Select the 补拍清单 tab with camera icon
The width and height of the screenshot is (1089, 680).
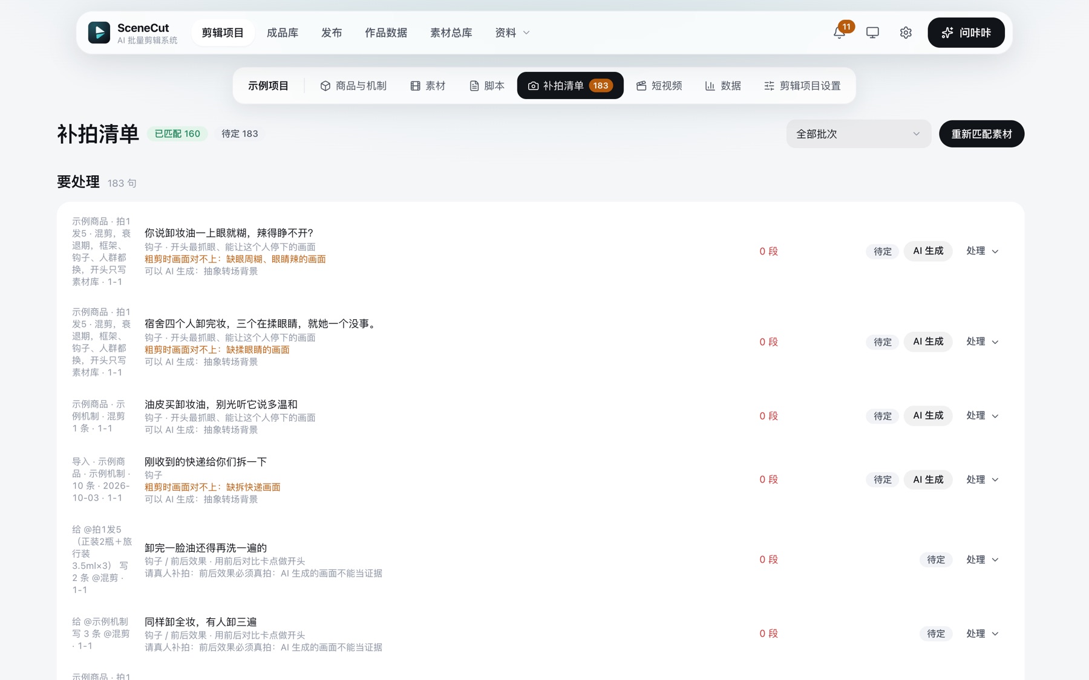click(570, 86)
